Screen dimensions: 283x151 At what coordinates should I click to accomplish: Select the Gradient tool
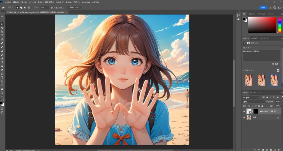tap(2, 62)
